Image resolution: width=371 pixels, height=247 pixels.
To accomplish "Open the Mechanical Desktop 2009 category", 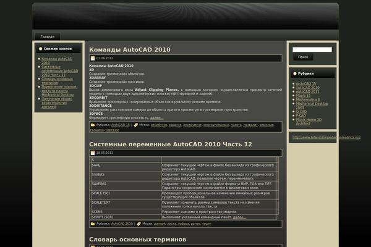I will click(312, 106).
